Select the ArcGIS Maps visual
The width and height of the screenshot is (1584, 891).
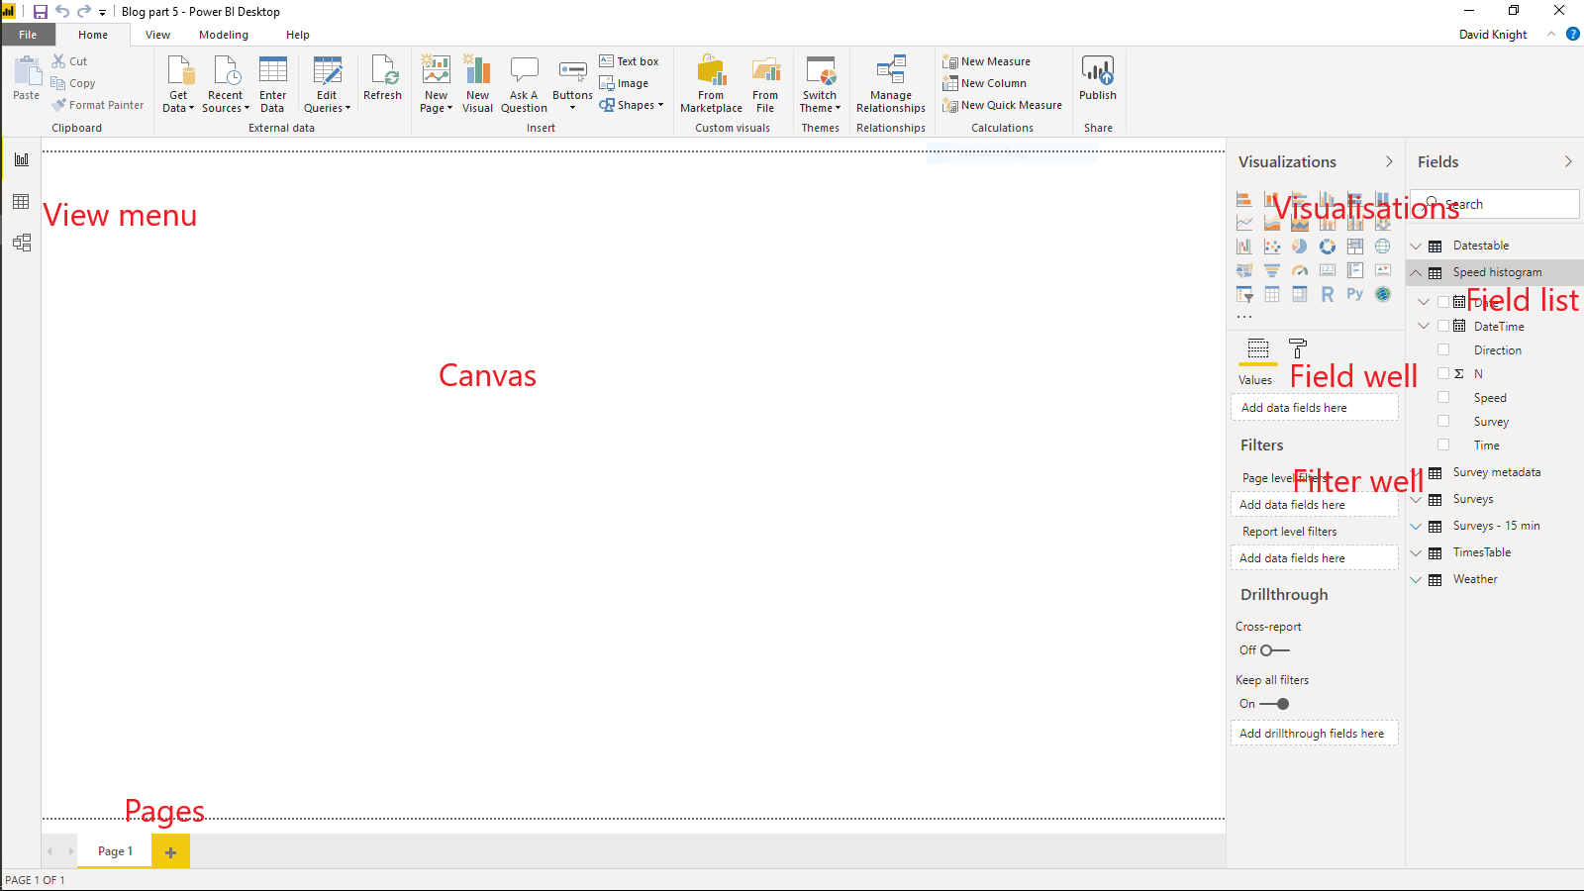pyautogui.click(x=1383, y=294)
